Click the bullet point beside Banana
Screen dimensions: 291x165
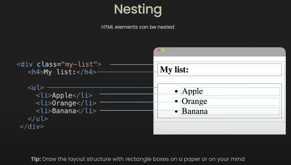pyautogui.click(x=176, y=111)
